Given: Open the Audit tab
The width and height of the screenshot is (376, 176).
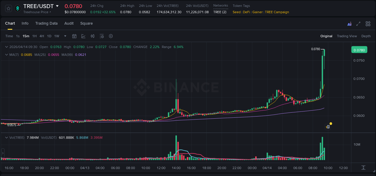Looking at the screenshot, I should (x=69, y=23).
